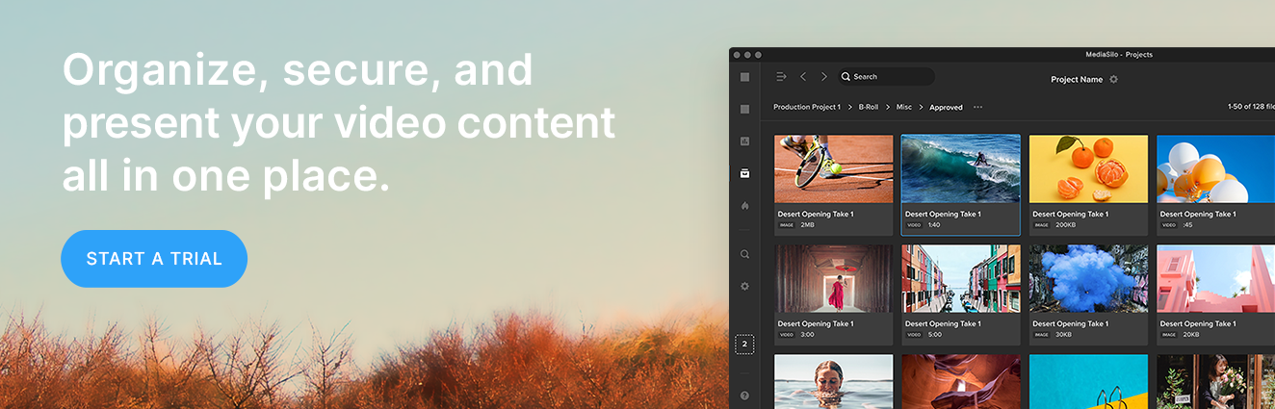Select the surfing wave video thumbnail
1275x409 pixels.
point(960,169)
